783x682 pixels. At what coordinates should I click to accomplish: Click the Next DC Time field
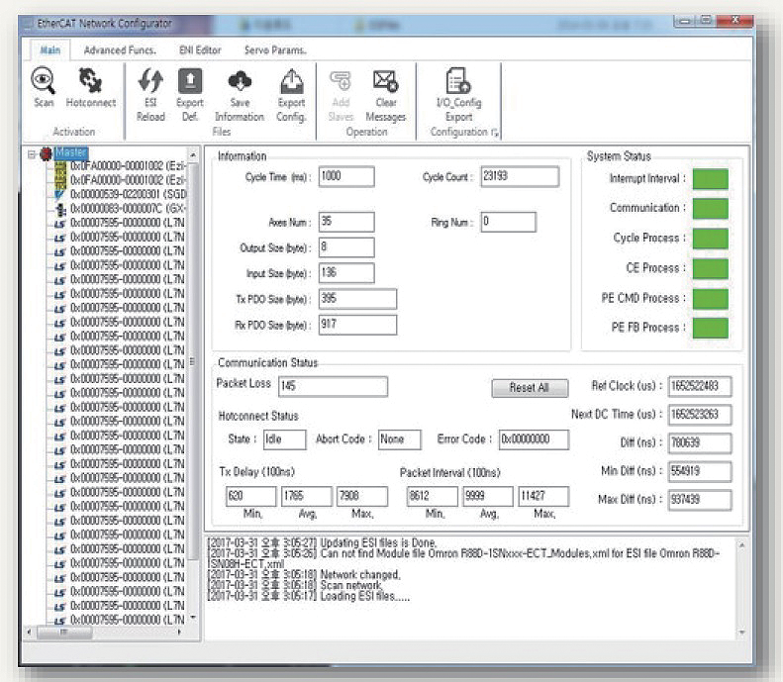coord(700,415)
